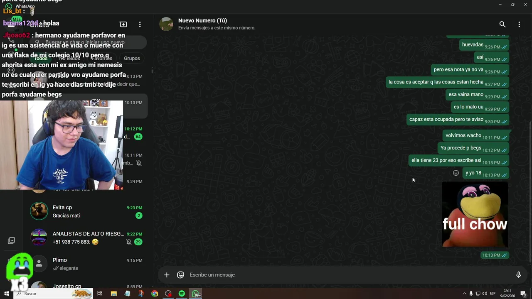This screenshot has width=532, height=299.
Task: Switch to the Grupos filter tab
Action: pos(132,59)
